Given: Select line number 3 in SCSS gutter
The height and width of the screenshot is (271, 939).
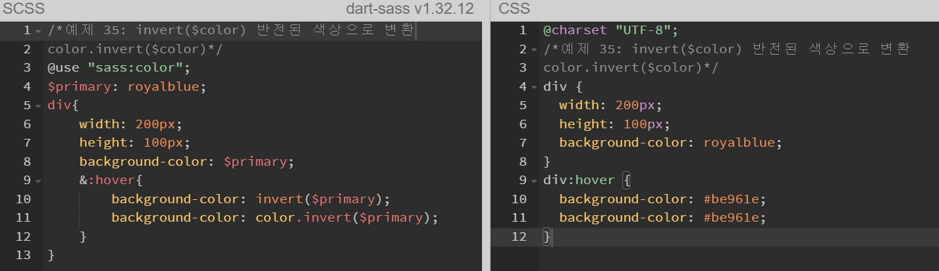Looking at the screenshot, I should (27, 68).
